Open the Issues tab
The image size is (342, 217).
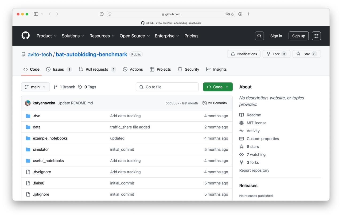59,69
